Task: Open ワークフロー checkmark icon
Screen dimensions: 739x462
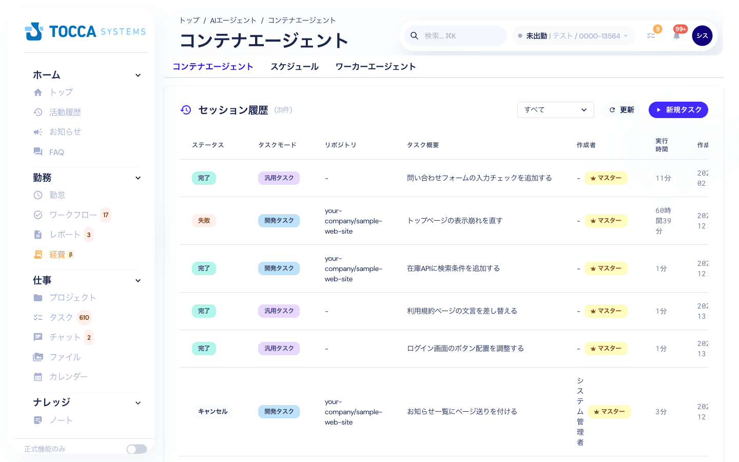Action: click(x=38, y=215)
